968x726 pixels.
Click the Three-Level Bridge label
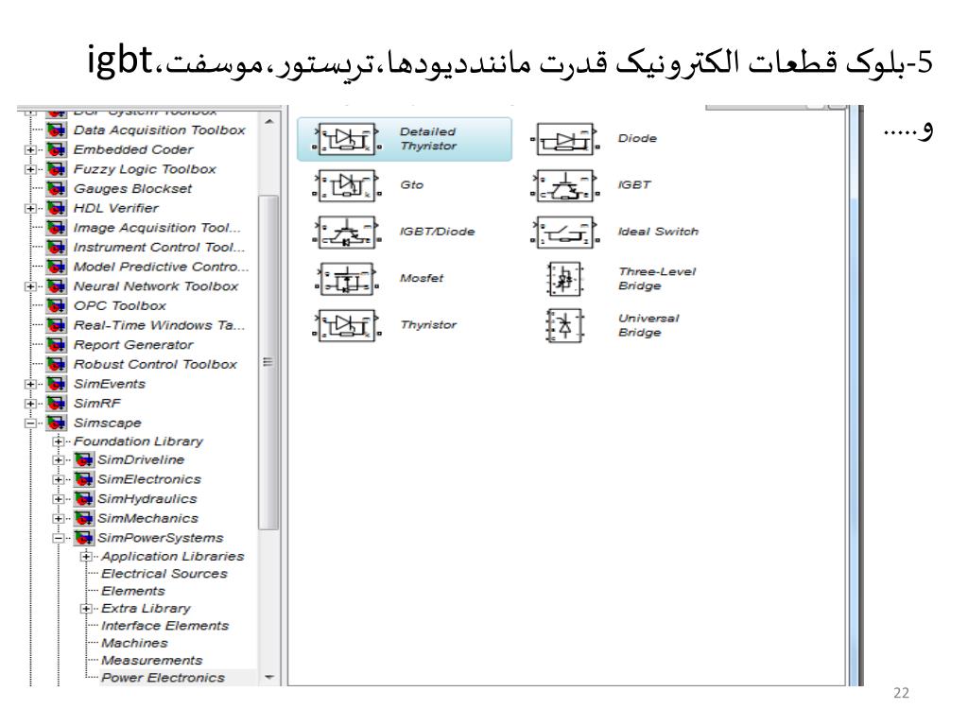[x=657, y=279]
